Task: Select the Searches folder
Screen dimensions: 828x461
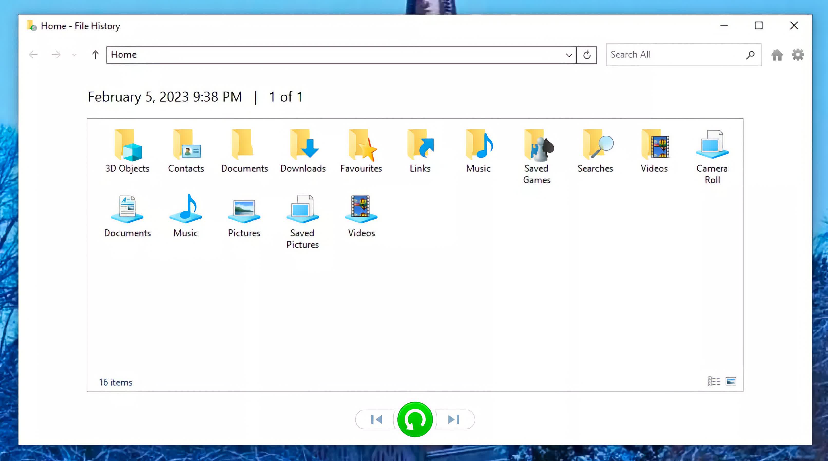Action: coord(595,151)
